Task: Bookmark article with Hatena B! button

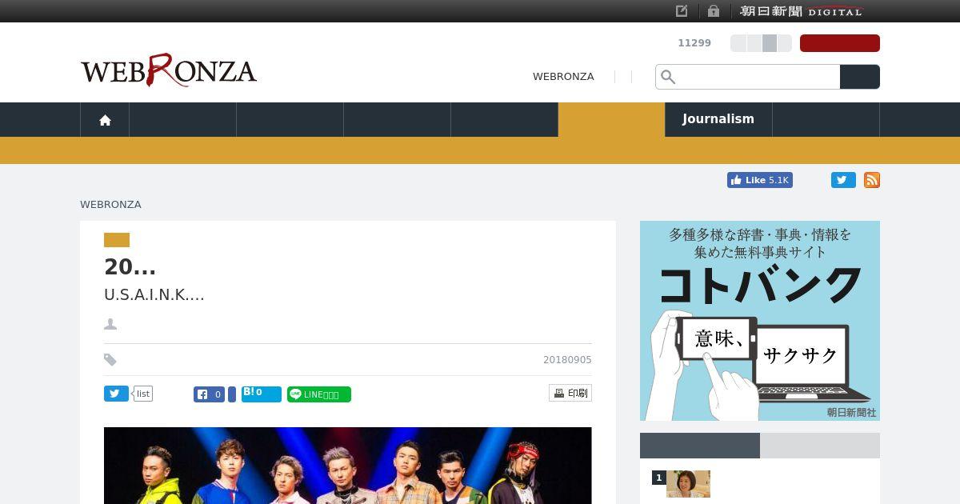Action: 262,394
